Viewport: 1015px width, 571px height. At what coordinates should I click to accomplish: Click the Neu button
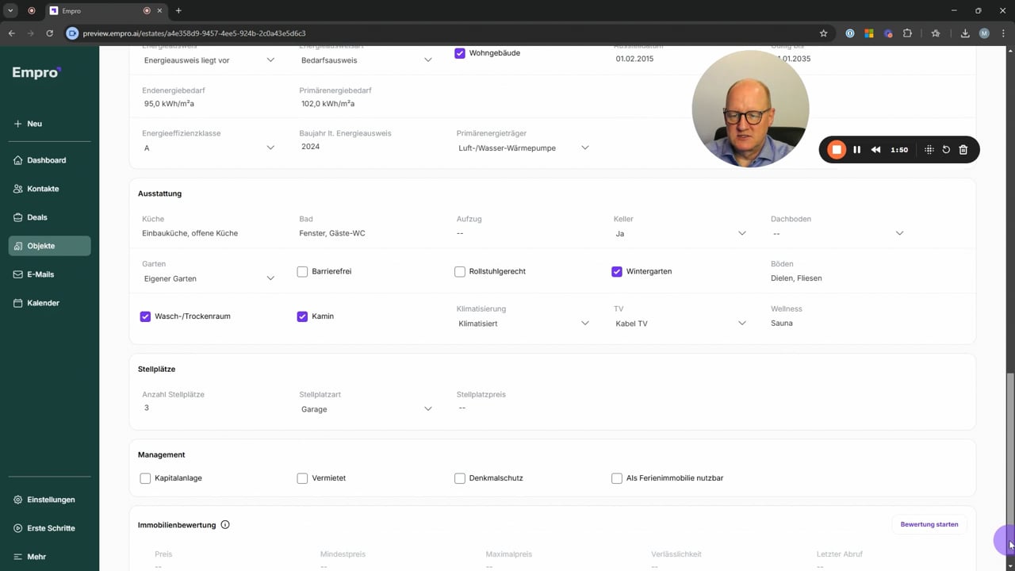[49, 124]
